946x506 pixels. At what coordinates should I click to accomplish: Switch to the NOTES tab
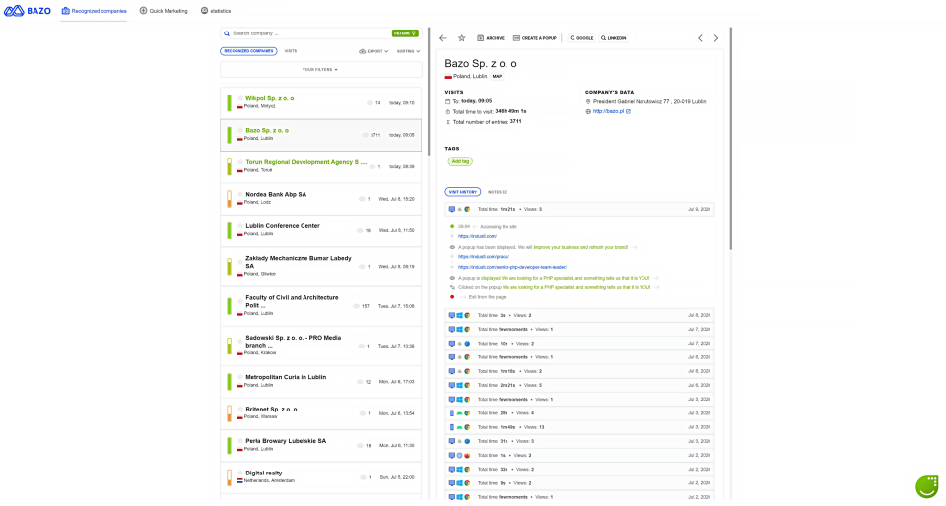point(497,192)
